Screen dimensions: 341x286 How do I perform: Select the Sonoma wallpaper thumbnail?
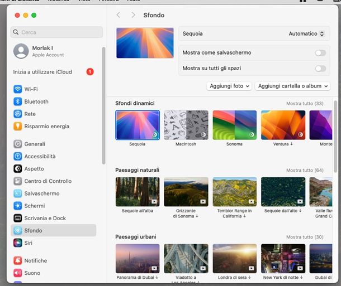coord(235,125)
